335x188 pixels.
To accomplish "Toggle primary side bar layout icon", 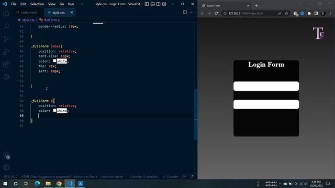I will coord(147,4).
